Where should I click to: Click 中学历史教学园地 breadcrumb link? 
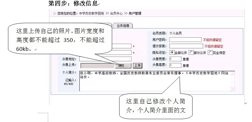tap(91, 13)
